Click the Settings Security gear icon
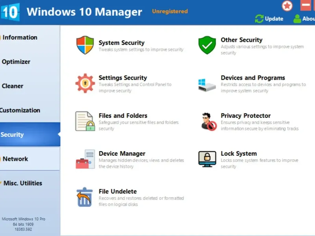This screenshot has width=315, height=236. [x=85, y=83]
